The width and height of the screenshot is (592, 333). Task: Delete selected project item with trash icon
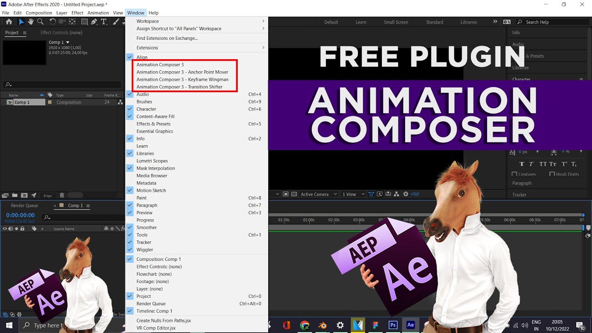point(62,195)
